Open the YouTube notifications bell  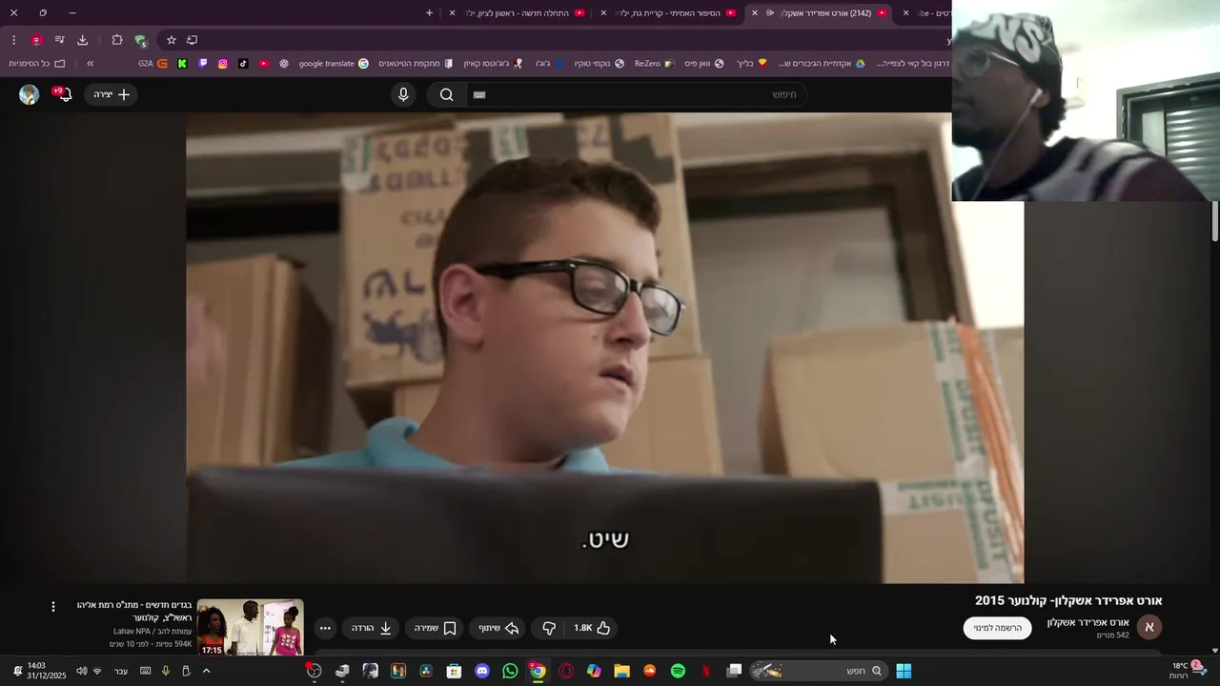click(64, 94)
